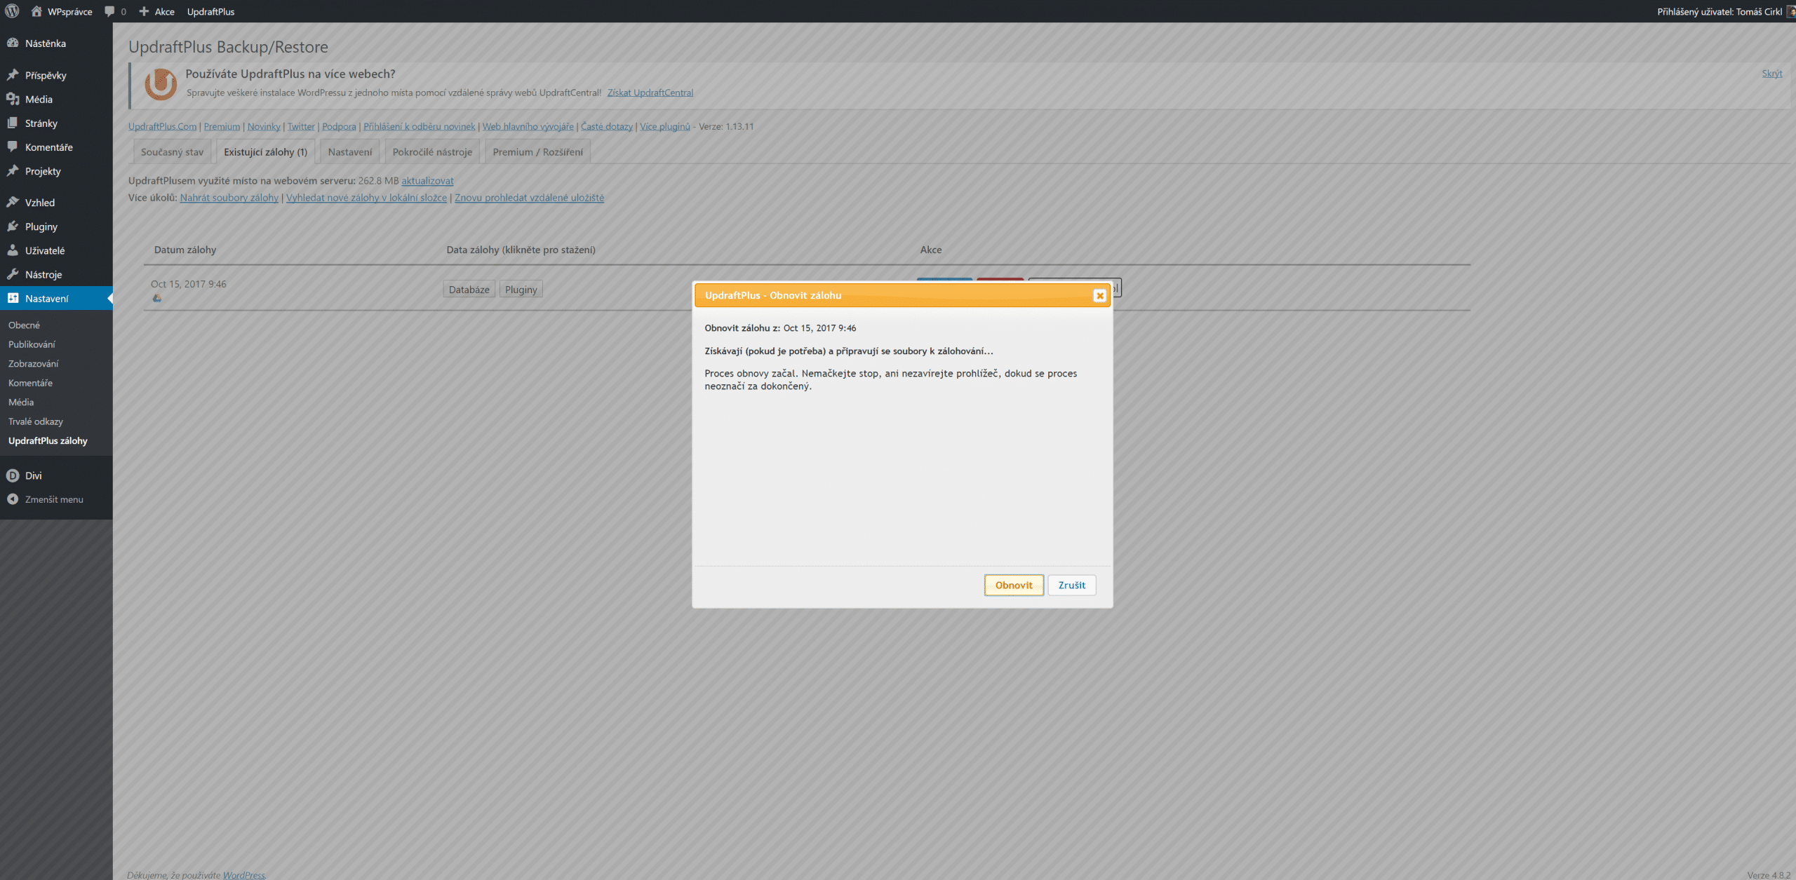Viewport: 1796px width, 880px height.
Task: Collapse sidebar with Zmenšit menu
Action: [x=56, y=499]
